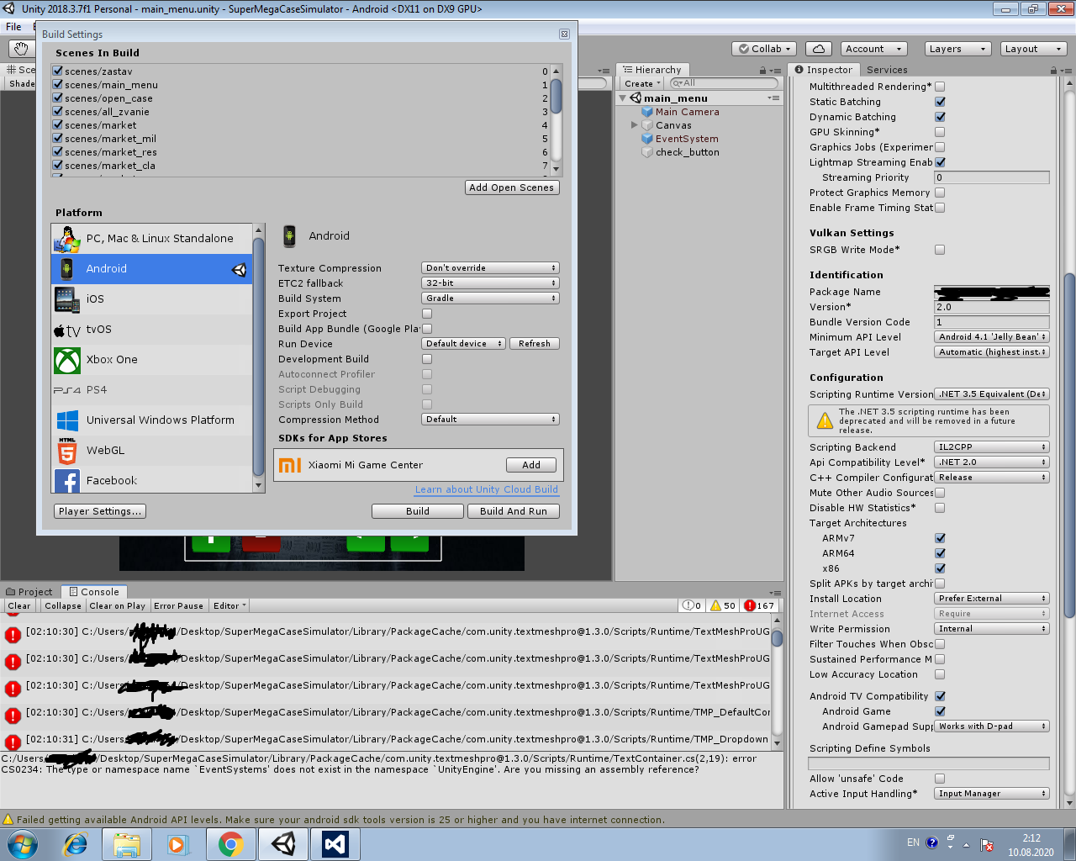Image resolution: width=1076 pixels, height=861 pixels.
Task: Enable Export Project checkbox
Action: tap(427, 314)
